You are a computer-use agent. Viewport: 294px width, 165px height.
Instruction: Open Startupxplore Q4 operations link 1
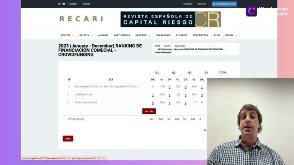click(x=202, y=87)
